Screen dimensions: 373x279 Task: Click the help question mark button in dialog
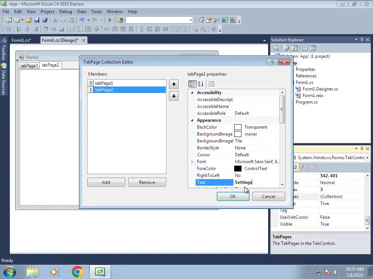coord(272,62)
